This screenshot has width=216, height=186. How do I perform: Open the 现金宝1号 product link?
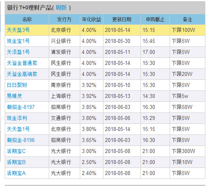pyautogui.click(x=18, y=41)
